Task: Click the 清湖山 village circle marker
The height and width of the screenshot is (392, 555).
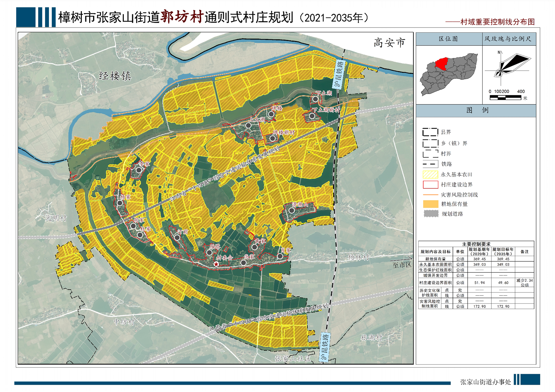Action: pyautogui.click(x=291, y=211)
